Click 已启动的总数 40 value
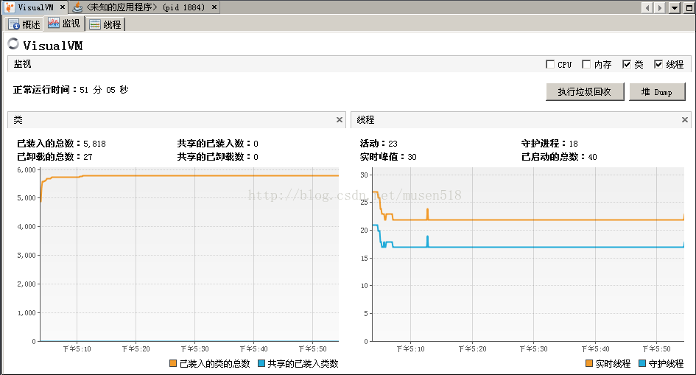This screenshot has width=696, height=375. (x=593, y=157)
